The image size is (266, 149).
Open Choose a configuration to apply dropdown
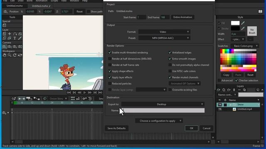159,121
